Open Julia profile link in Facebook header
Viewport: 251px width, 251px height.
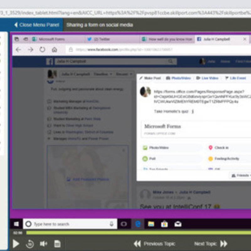[207, 61]
